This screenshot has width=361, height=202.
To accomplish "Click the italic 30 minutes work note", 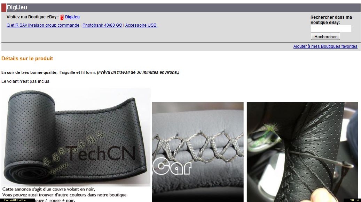I will point(138,72).
